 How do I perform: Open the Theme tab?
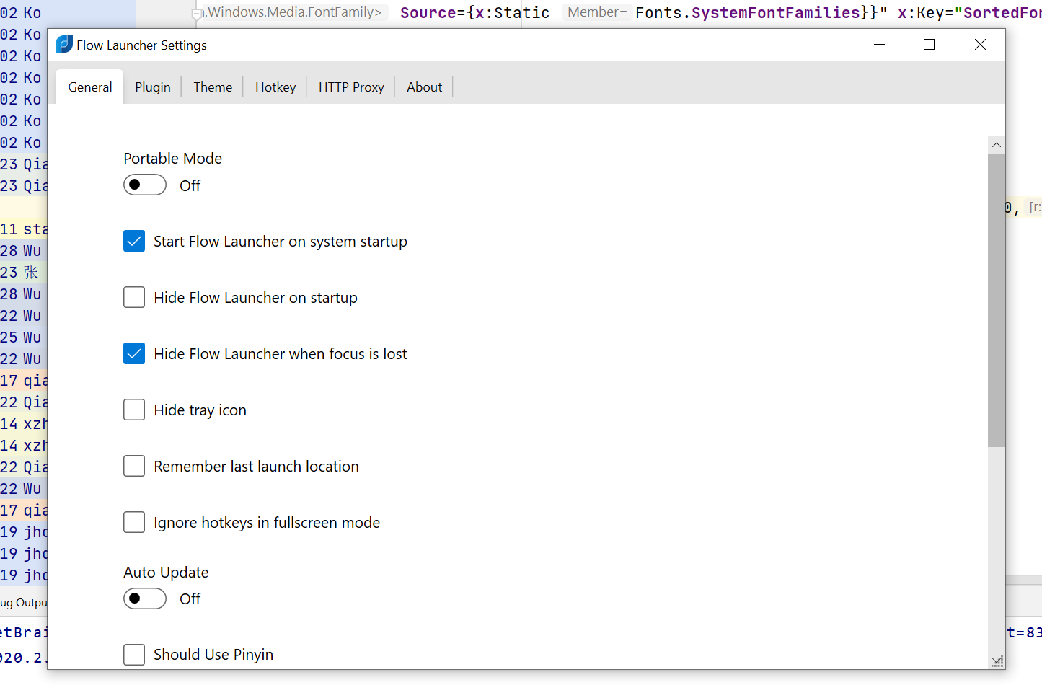pyautogui.click(x=213, y=87)
